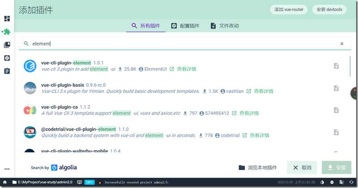This screenshot has width=358, height=188.
Task: Select the vue-cli-plugin-ca title
Action: (x=60, y=107)
